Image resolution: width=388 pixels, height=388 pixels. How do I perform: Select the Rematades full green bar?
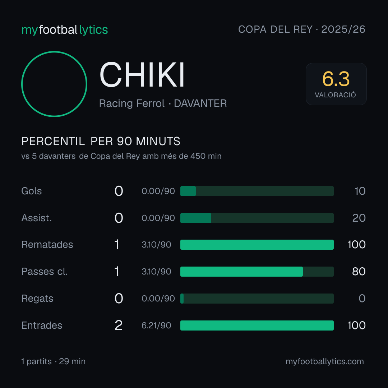point(257,245)
